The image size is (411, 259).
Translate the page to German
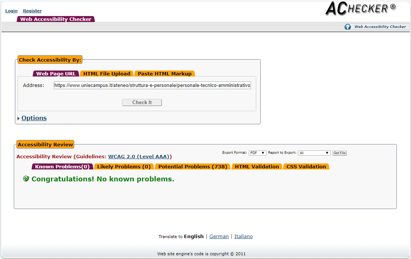219,237
